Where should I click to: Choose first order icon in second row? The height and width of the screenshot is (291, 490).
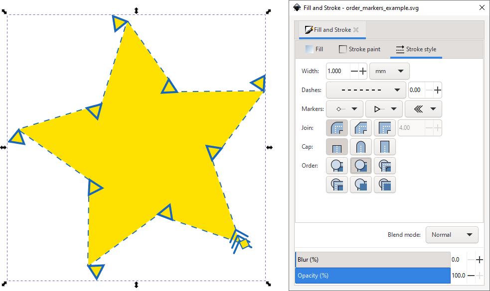[337, 185]
